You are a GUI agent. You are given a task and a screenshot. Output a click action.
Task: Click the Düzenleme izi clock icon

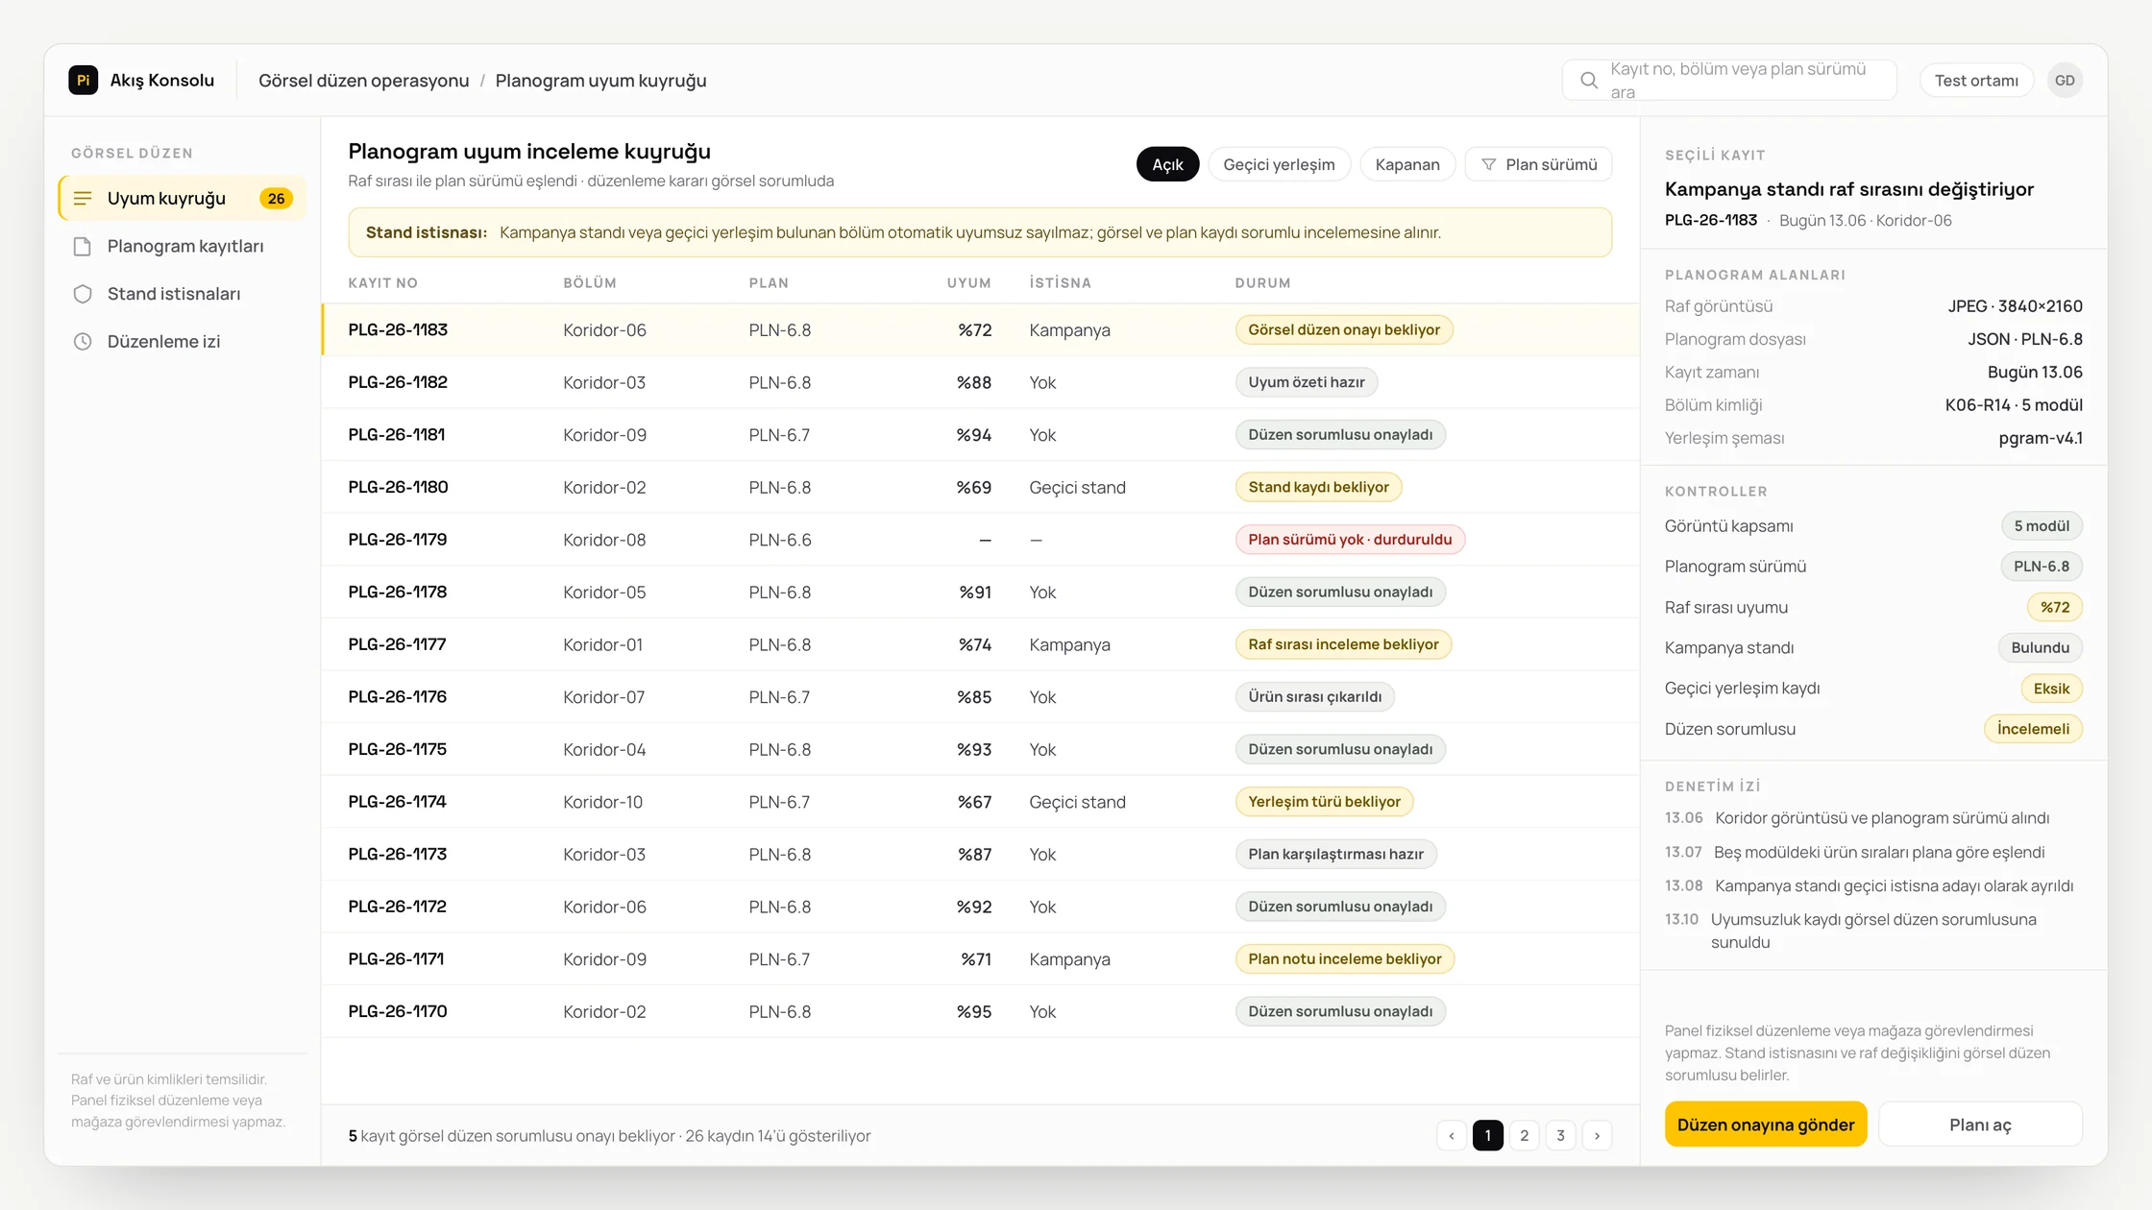coord(83,342)
